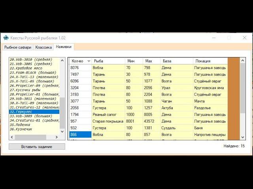Click the table scroll down arrow
The width and height of the screenshot is (253, 189).
click(243, 137)
